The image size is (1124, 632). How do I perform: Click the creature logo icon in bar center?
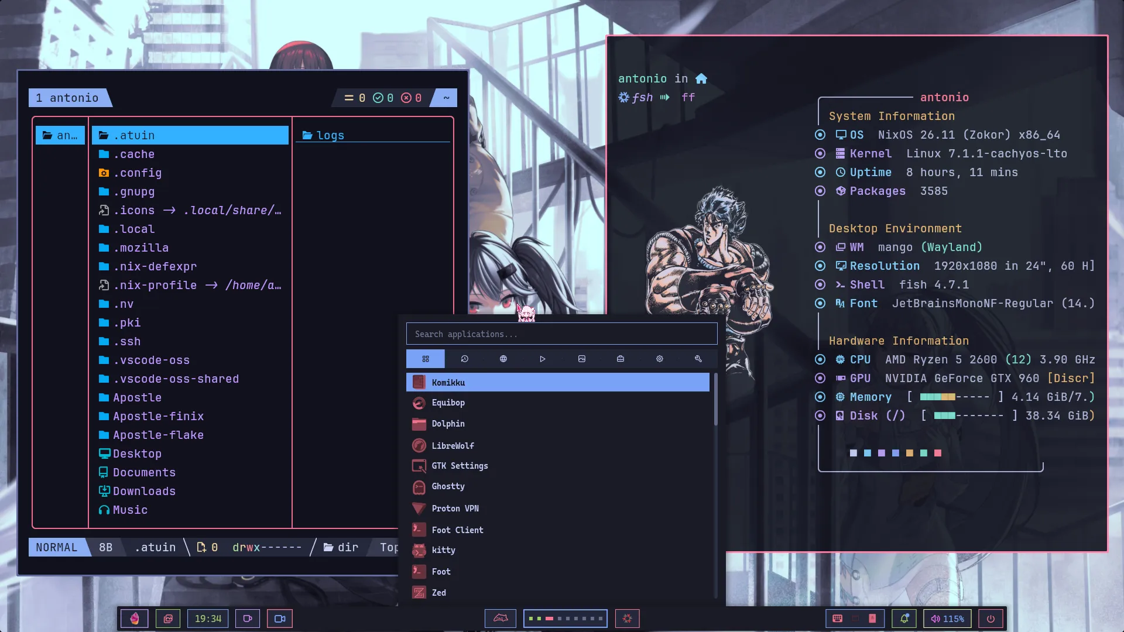[501, 619]
